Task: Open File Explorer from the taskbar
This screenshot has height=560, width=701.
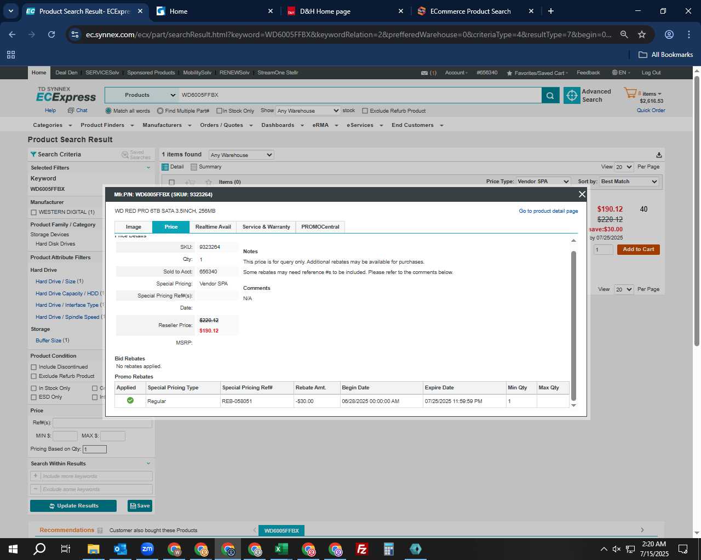Action: pyautogui.click(x=93, y=549)
